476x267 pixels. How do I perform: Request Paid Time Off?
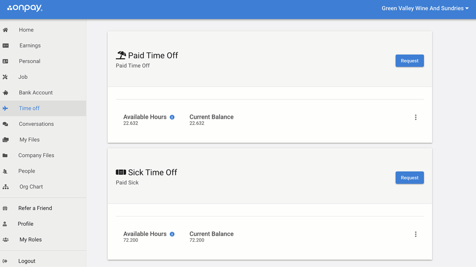pos(410,61)
